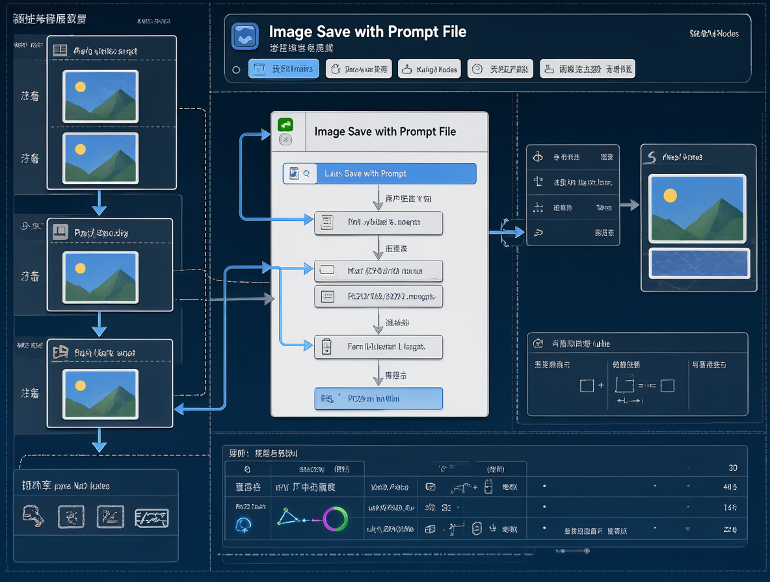Tick the empty square after the equals sign
The image size is (770, 582).
(x=667, y=385)
